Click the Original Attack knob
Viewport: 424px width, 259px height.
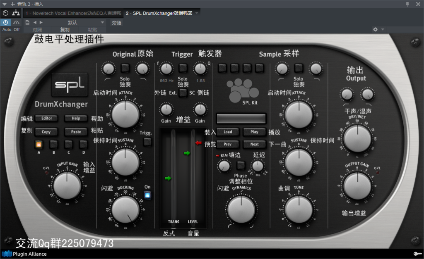125,114
